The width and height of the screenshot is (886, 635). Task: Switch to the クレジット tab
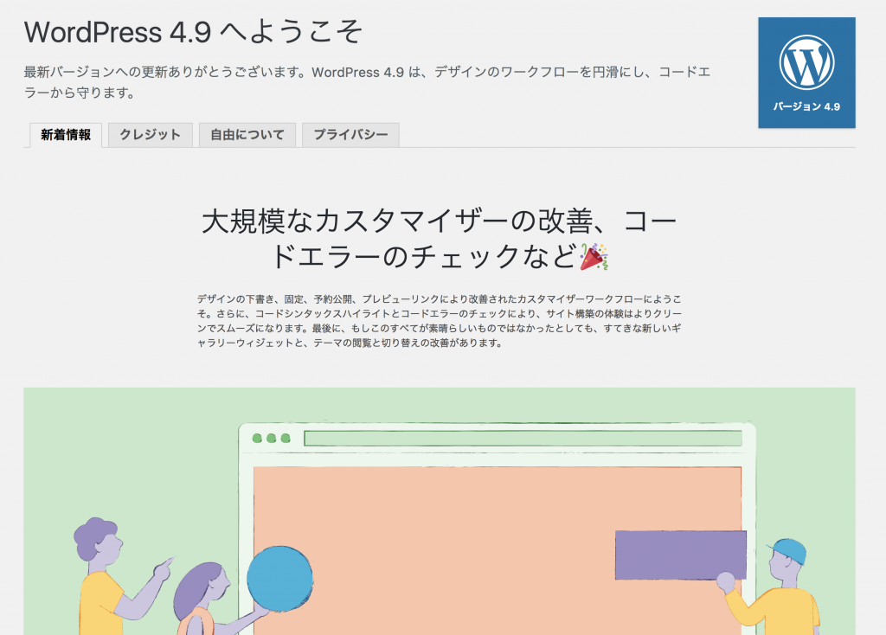[x=149, y=135]
